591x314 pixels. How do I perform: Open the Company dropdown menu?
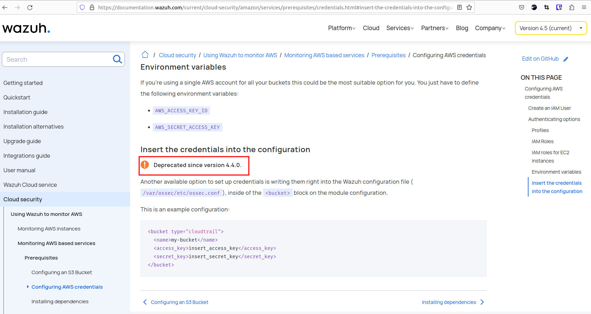(x=490, y=28)
